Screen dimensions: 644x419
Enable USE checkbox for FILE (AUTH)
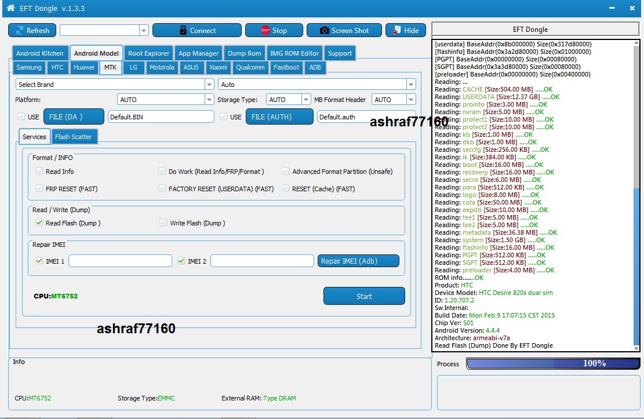(223, 116)
